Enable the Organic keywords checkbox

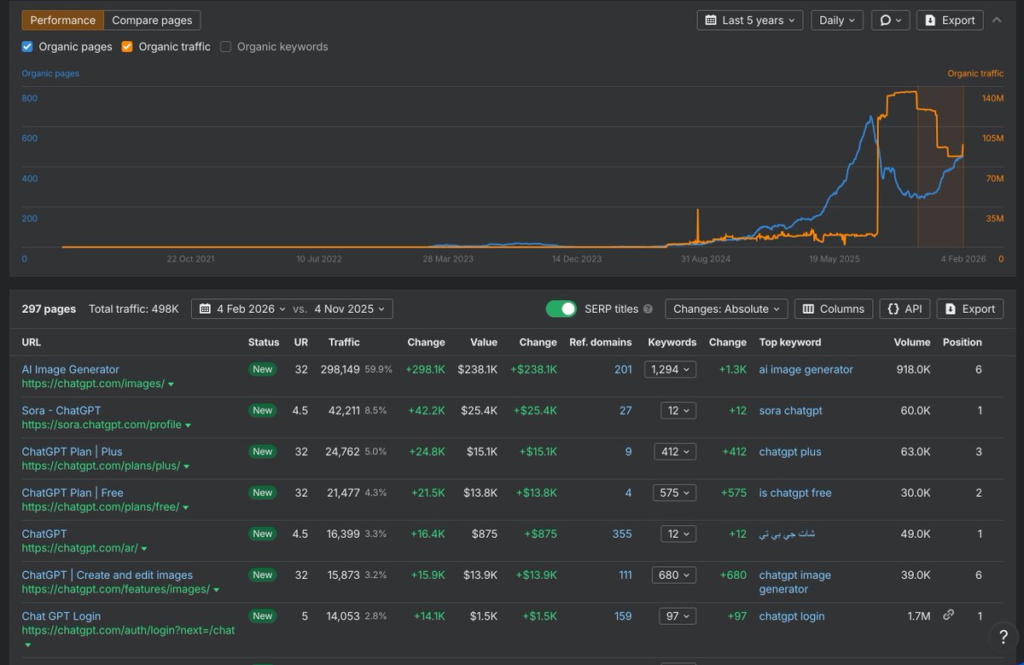point(226,47)
